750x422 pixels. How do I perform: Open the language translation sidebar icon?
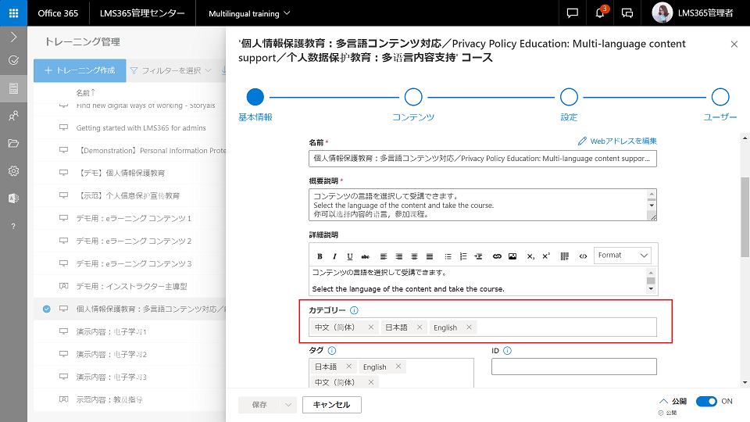point(13,198)
